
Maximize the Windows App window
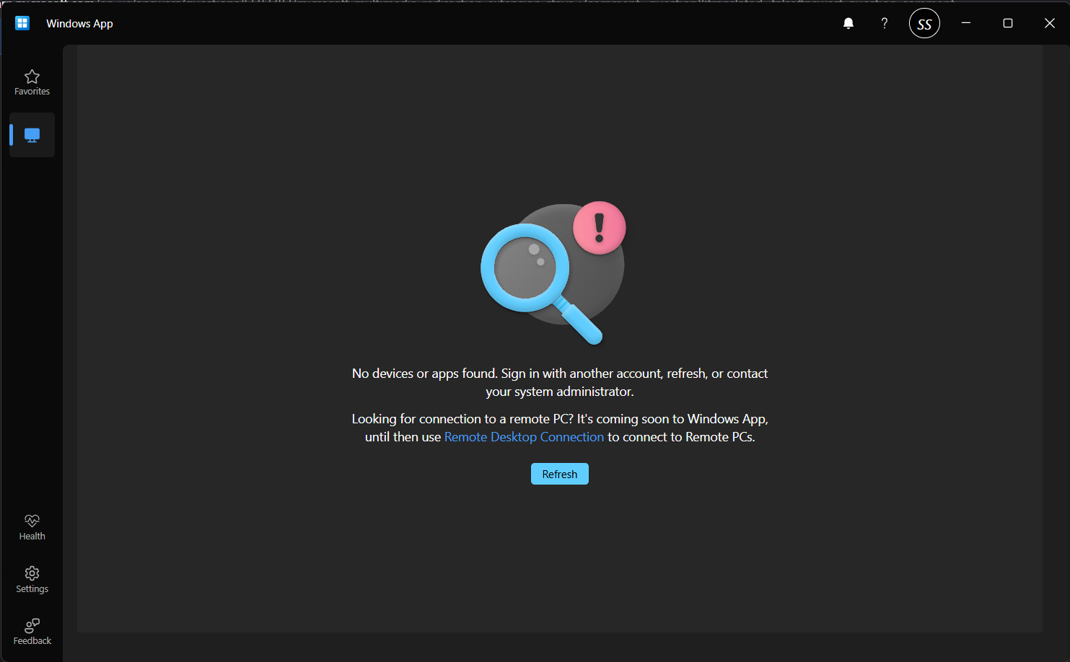click(x=1008, y=23)
